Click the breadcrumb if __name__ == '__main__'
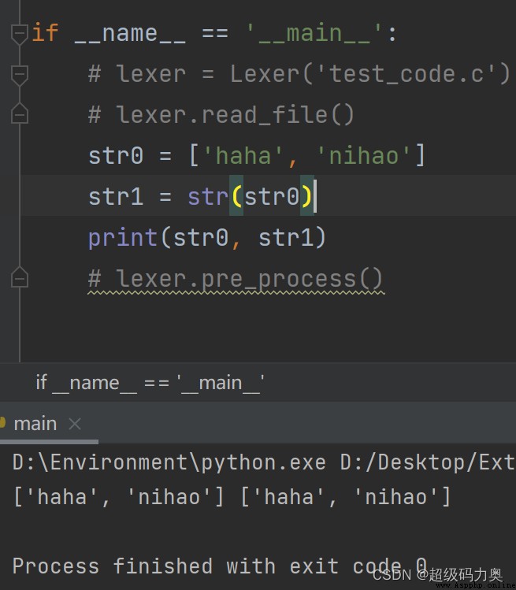 [150, 383]
